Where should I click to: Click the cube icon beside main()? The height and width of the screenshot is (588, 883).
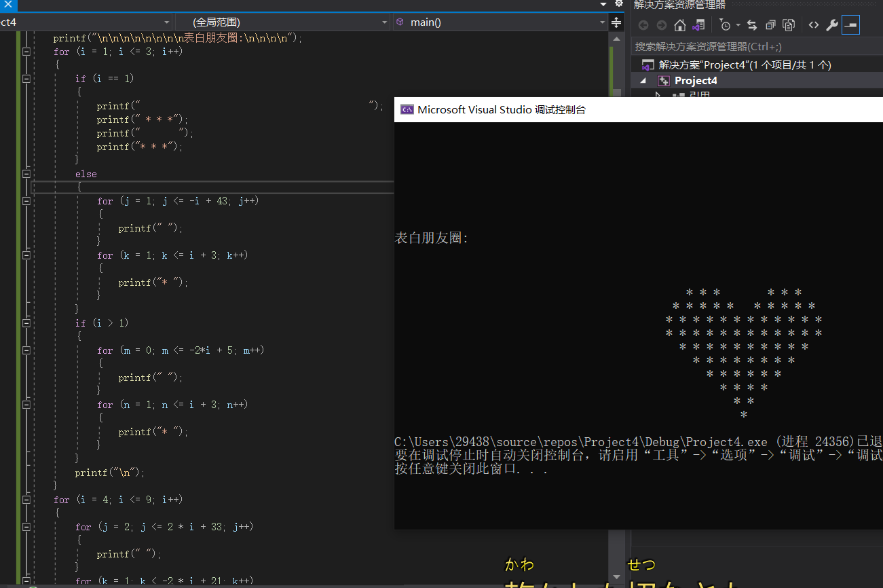point(400,22)
